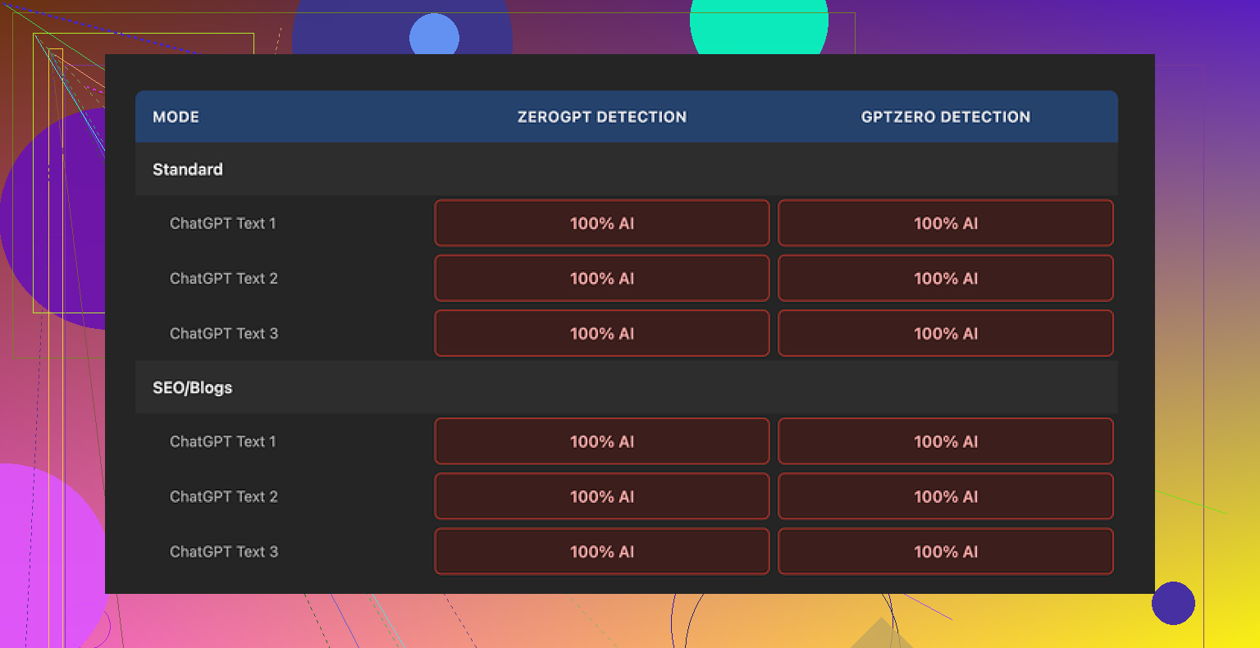Click ChatGPT Text 1 label under Standard
This screenshot has height=648, width=1260.
point(222,223)
